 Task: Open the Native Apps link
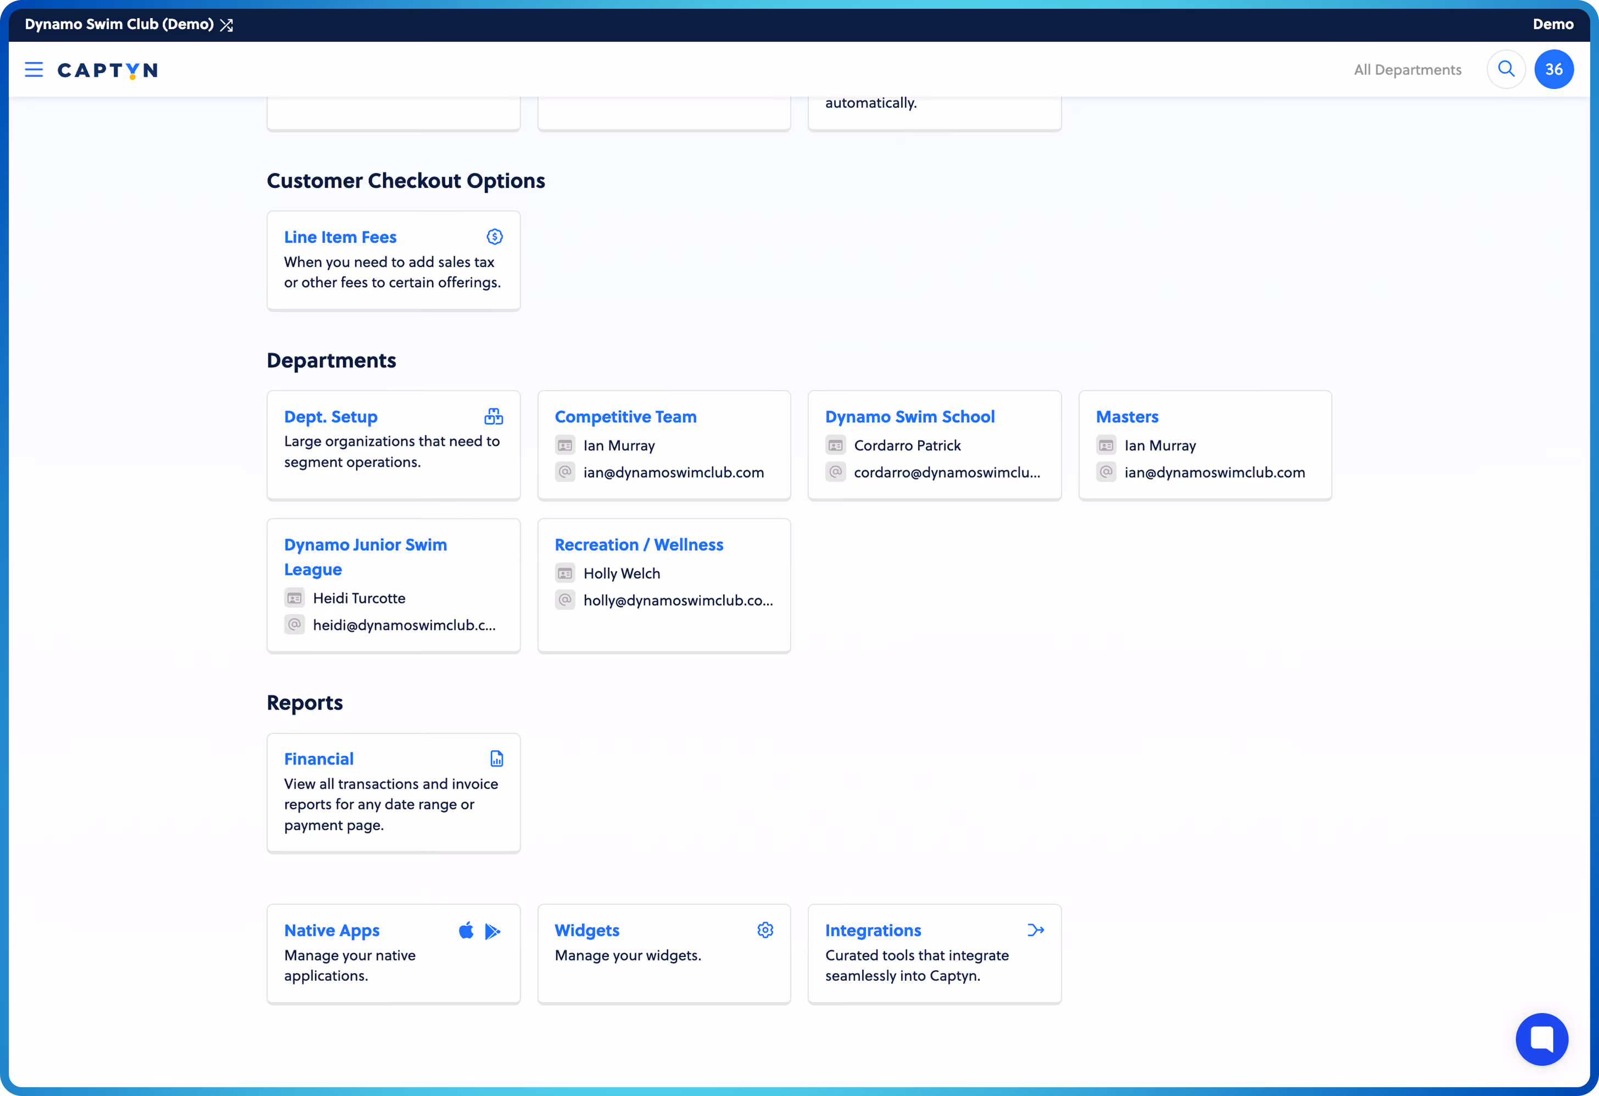[x=332, y=930]
